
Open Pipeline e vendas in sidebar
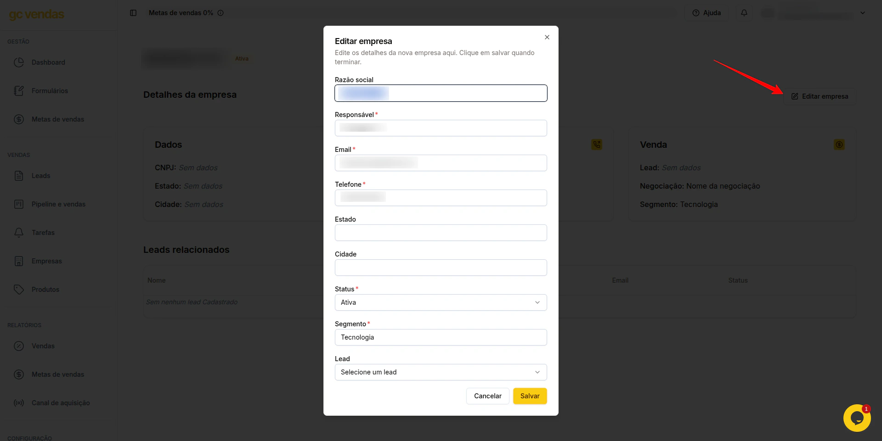pyautogui.click(x=58, y=204)
